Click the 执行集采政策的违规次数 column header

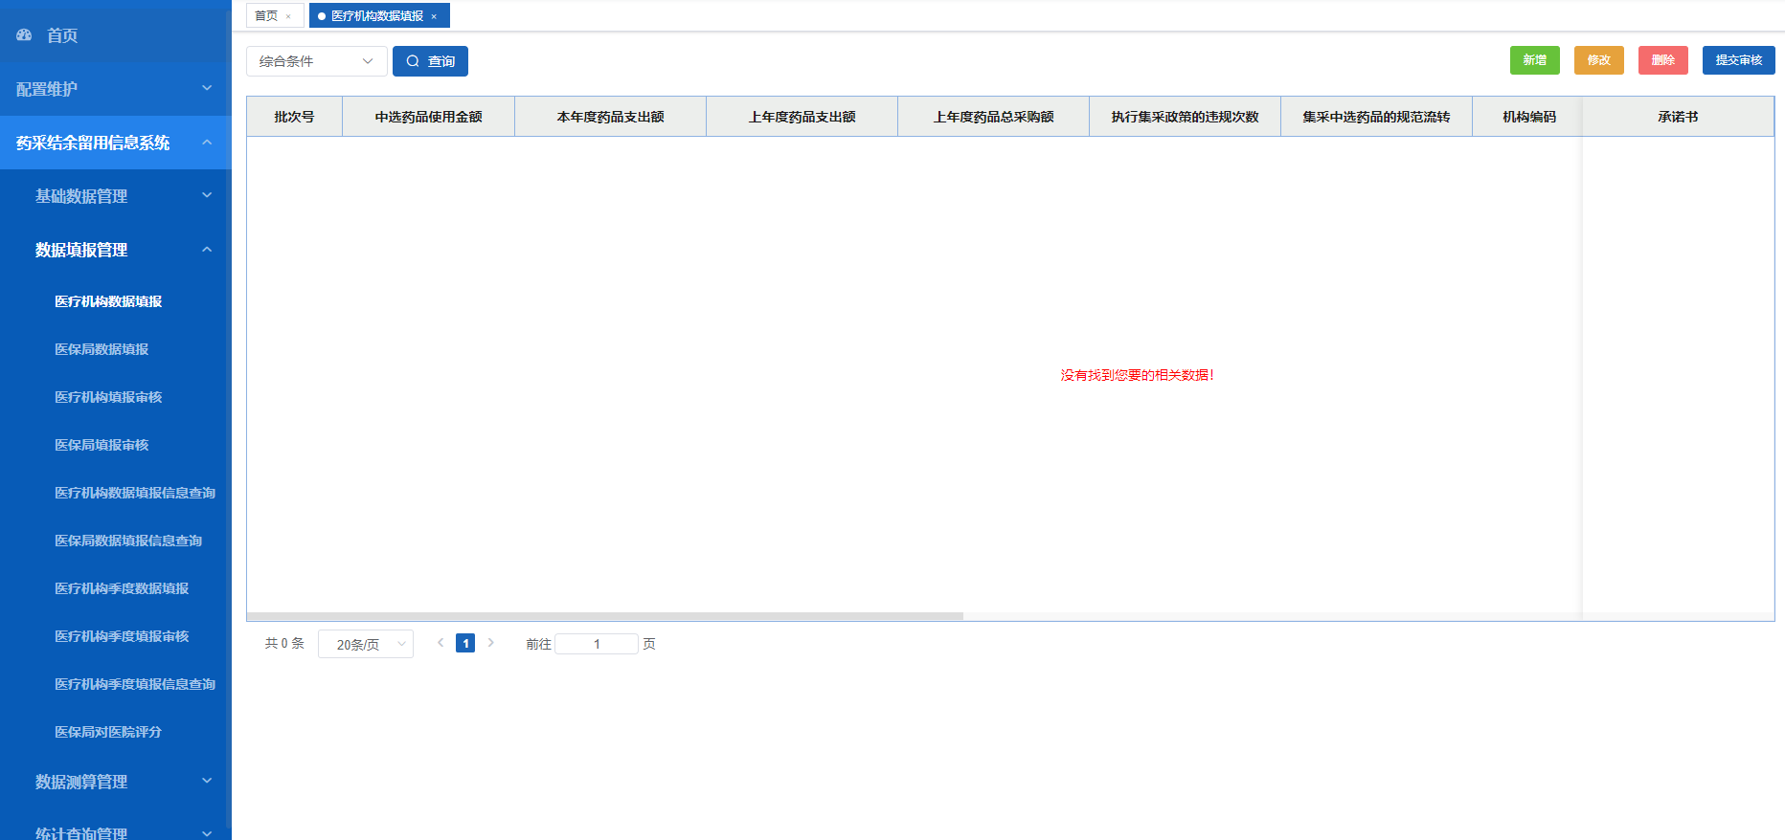pos(1185,117)
